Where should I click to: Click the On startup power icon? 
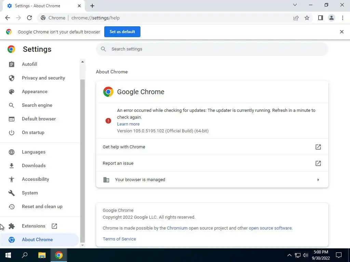(x=12, y=132)
